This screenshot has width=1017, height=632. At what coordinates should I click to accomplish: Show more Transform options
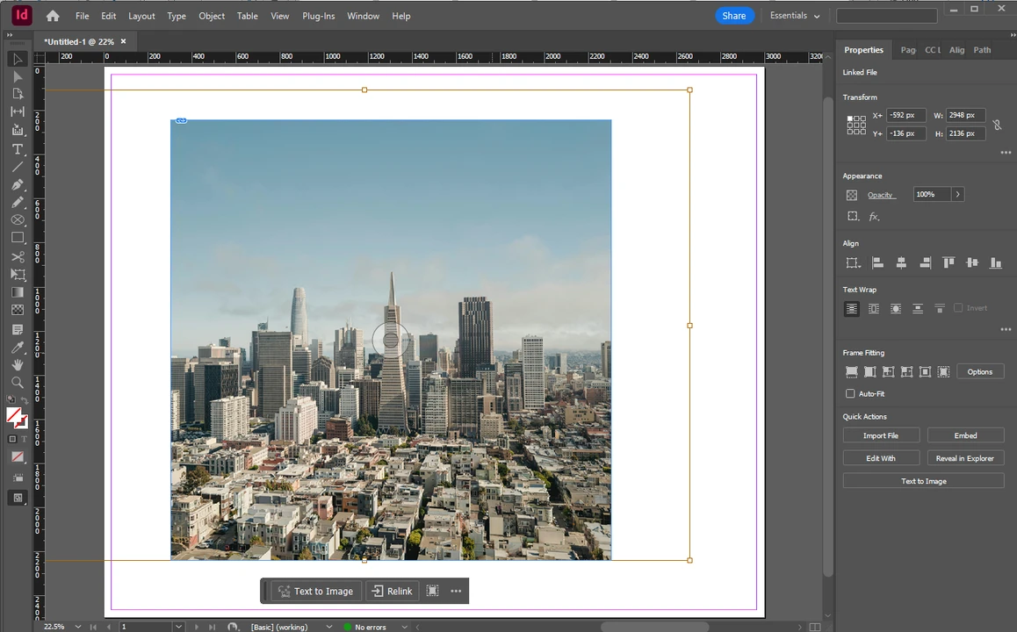click(1006, 153)
